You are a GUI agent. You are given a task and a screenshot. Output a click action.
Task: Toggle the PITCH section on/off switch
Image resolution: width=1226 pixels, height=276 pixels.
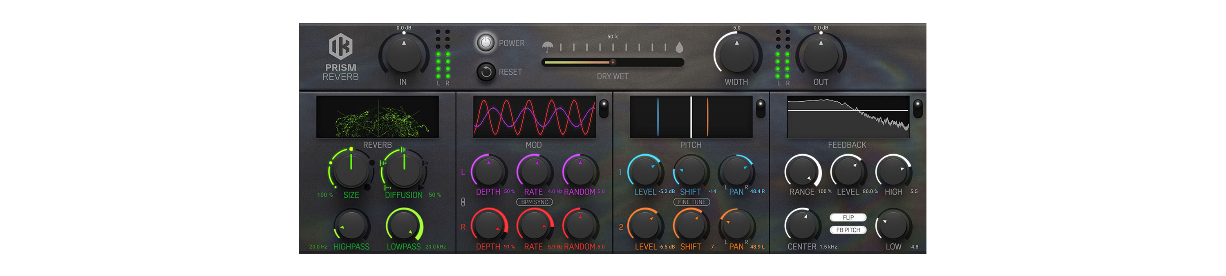760,109
